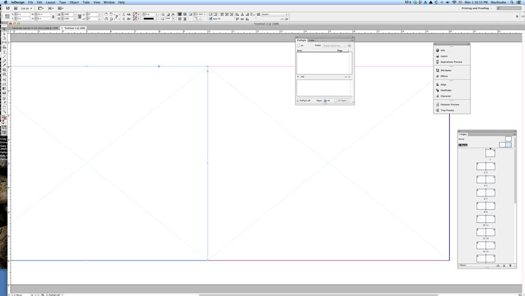This screenshot has height=296, width=525.
Task: Open the Effects panel
Action: (444, 76)
